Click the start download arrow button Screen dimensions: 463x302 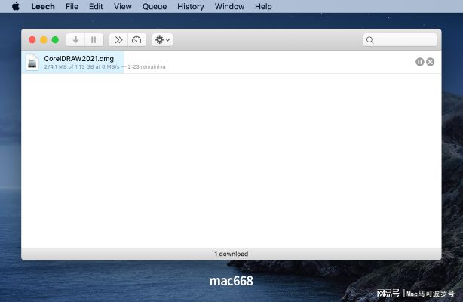pos(75,39)
